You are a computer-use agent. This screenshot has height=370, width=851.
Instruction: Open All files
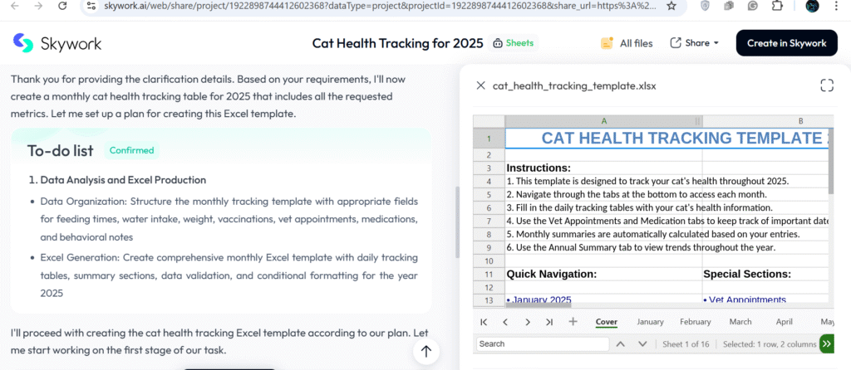(x=627, y=43)
